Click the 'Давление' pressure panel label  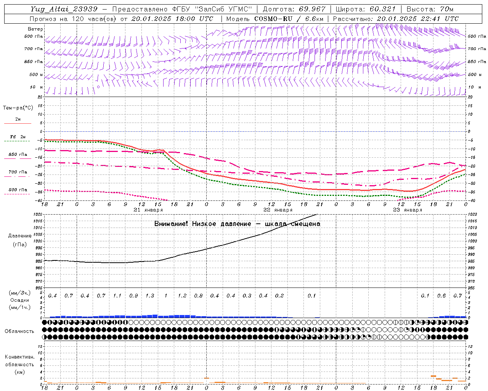20,236
